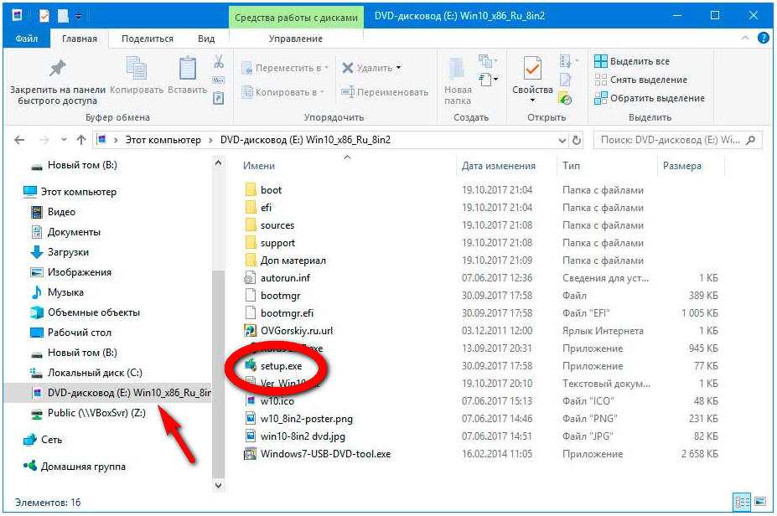Refresh the current folder view

pyautogui.click(x=577, y=140)
